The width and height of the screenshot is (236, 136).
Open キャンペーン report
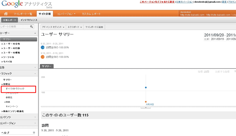[x=12, y=107]
